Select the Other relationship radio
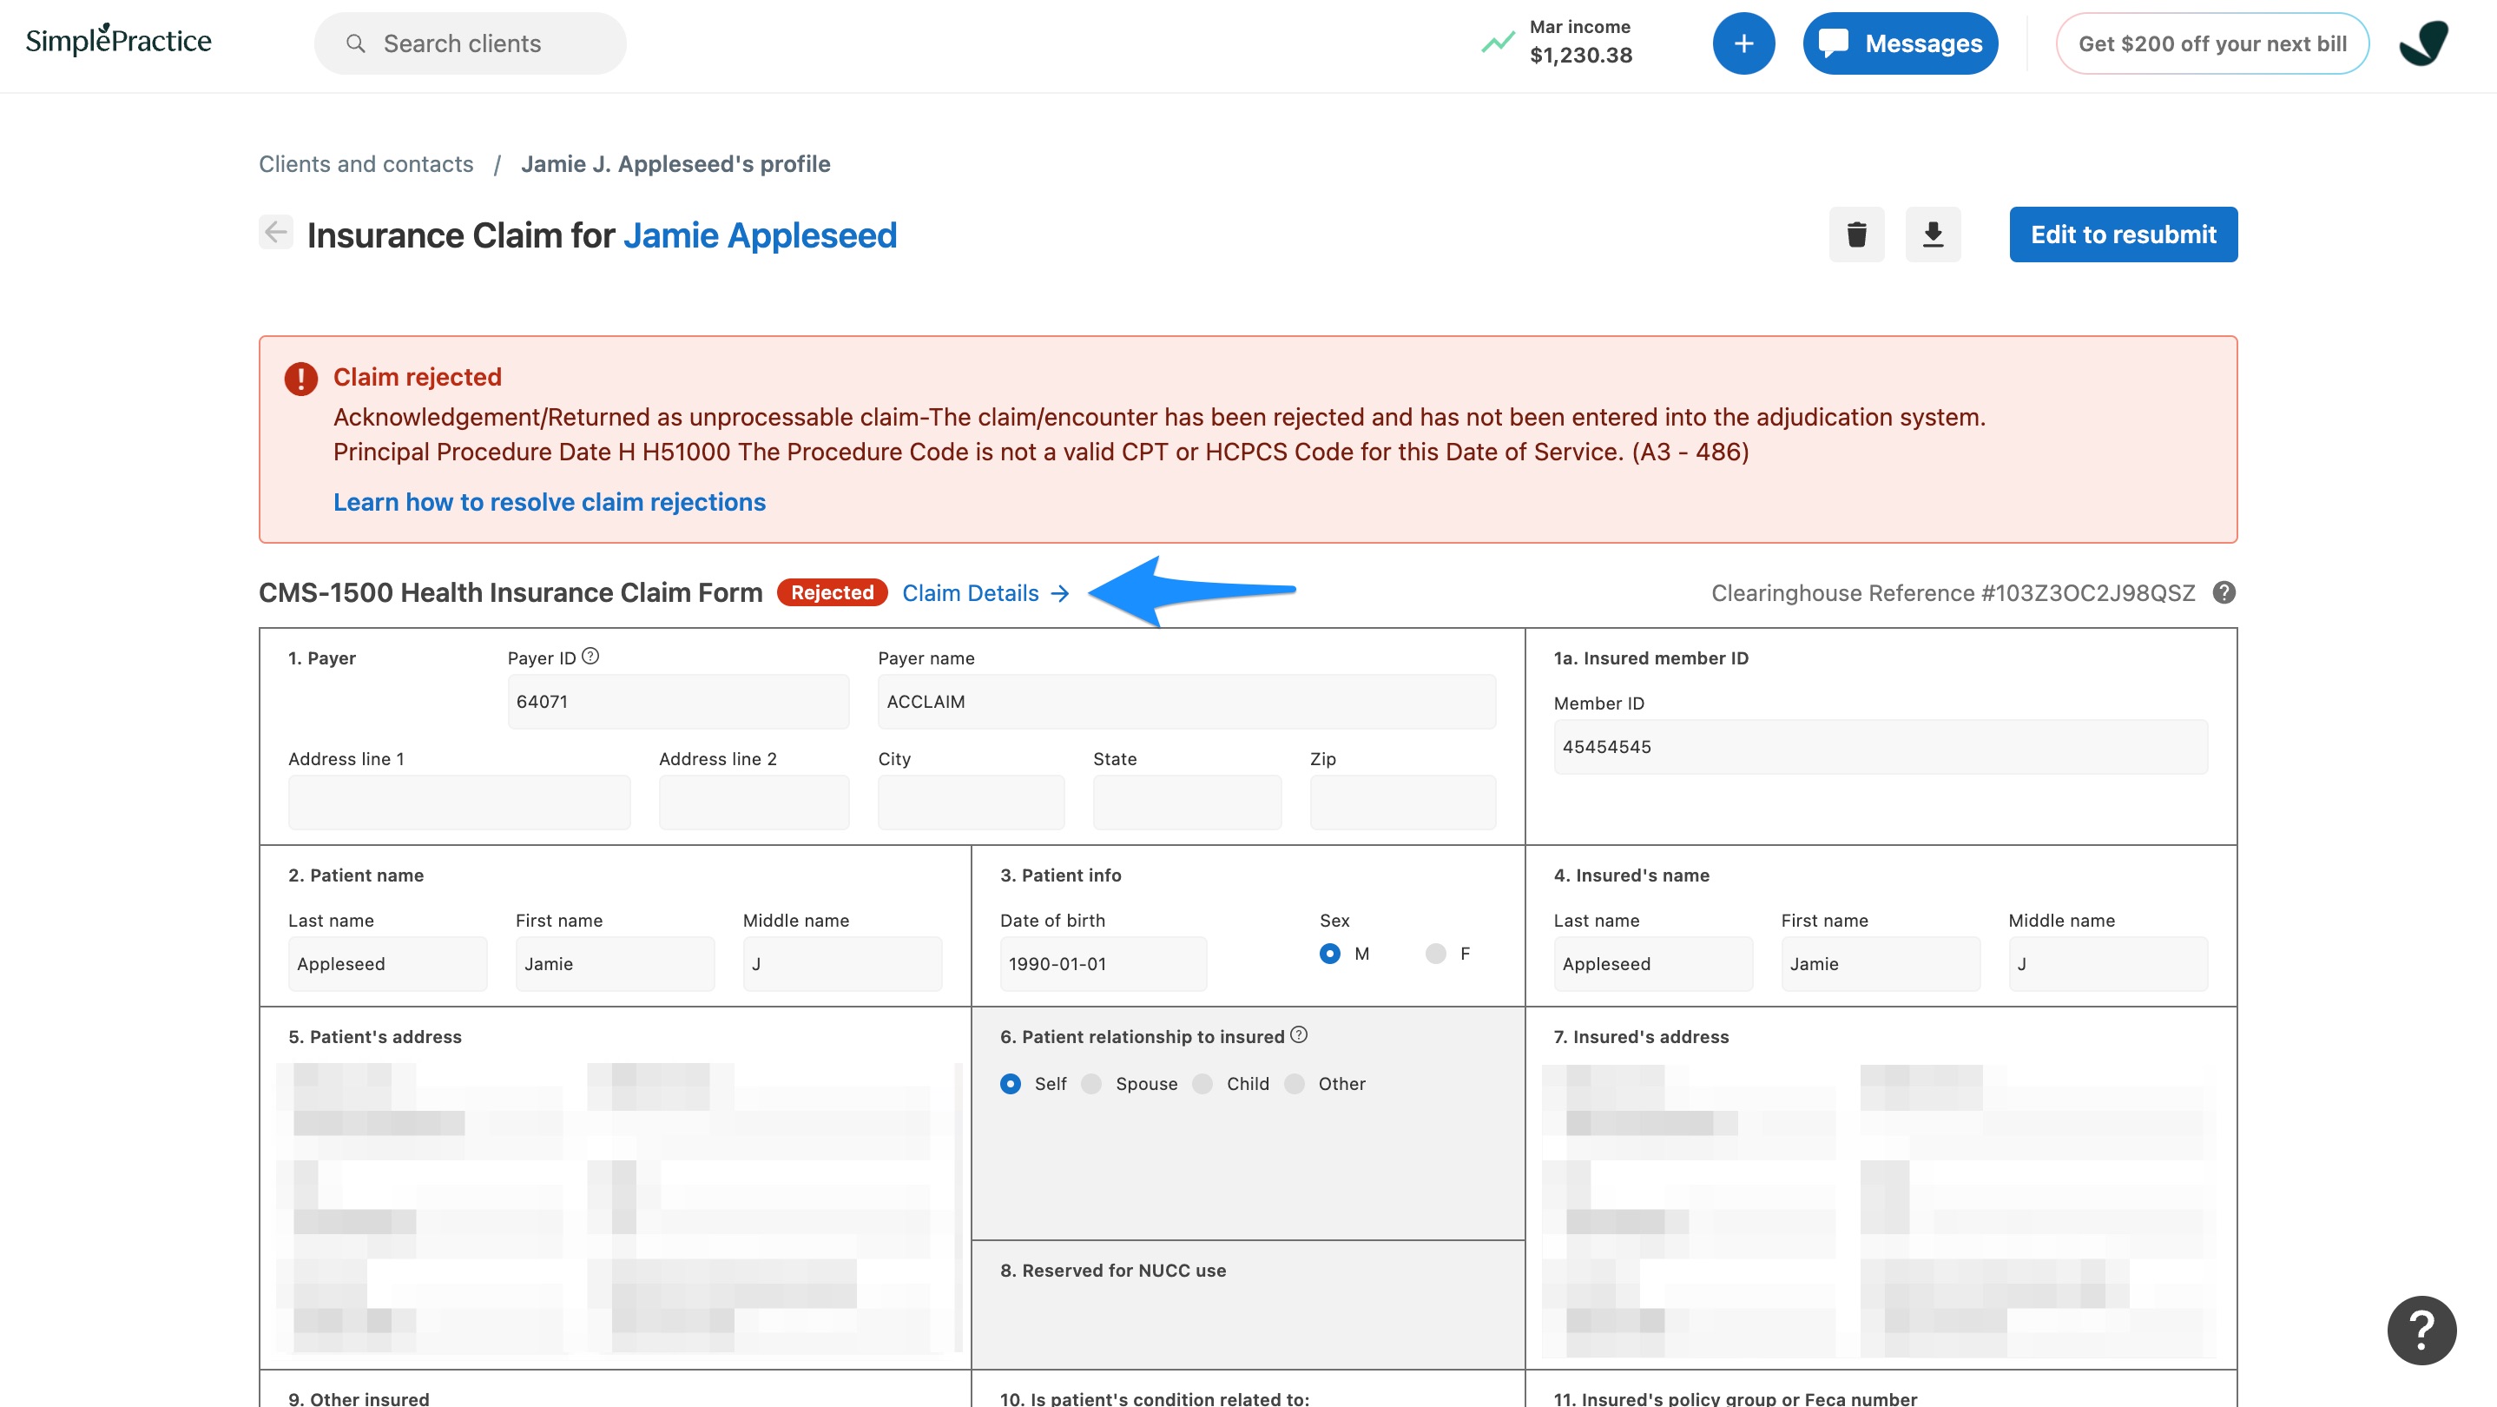 1294,1083
